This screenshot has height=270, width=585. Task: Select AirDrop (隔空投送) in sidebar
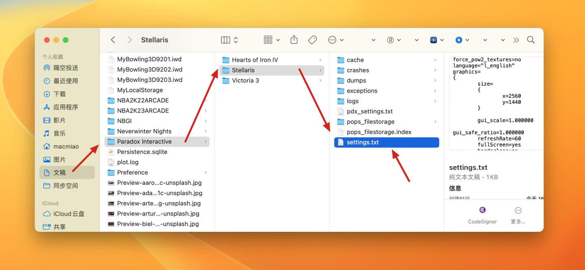[x=65, y=68]
